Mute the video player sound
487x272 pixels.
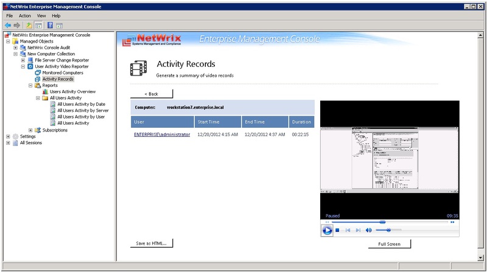click(x=369, y=231)
